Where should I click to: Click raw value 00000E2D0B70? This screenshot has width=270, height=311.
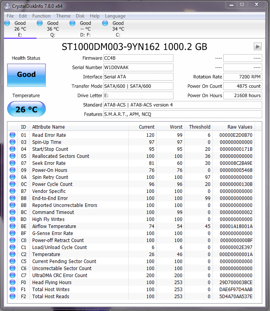pos(236,135)
